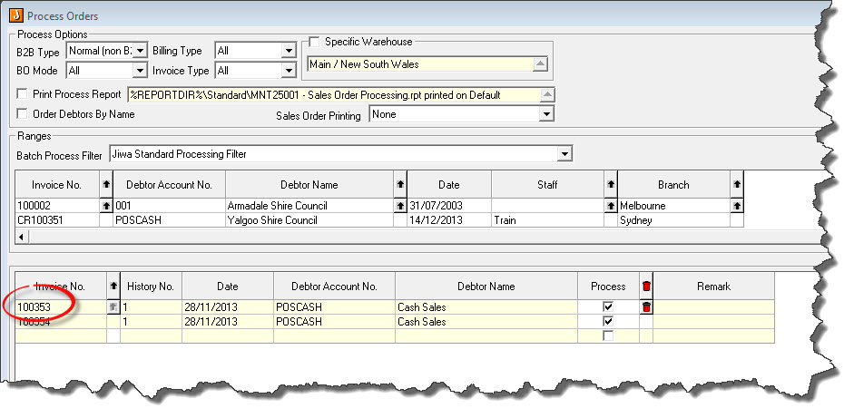Click Remark column header
This screenshot has height=418, width=854.
tap(713, 286)
